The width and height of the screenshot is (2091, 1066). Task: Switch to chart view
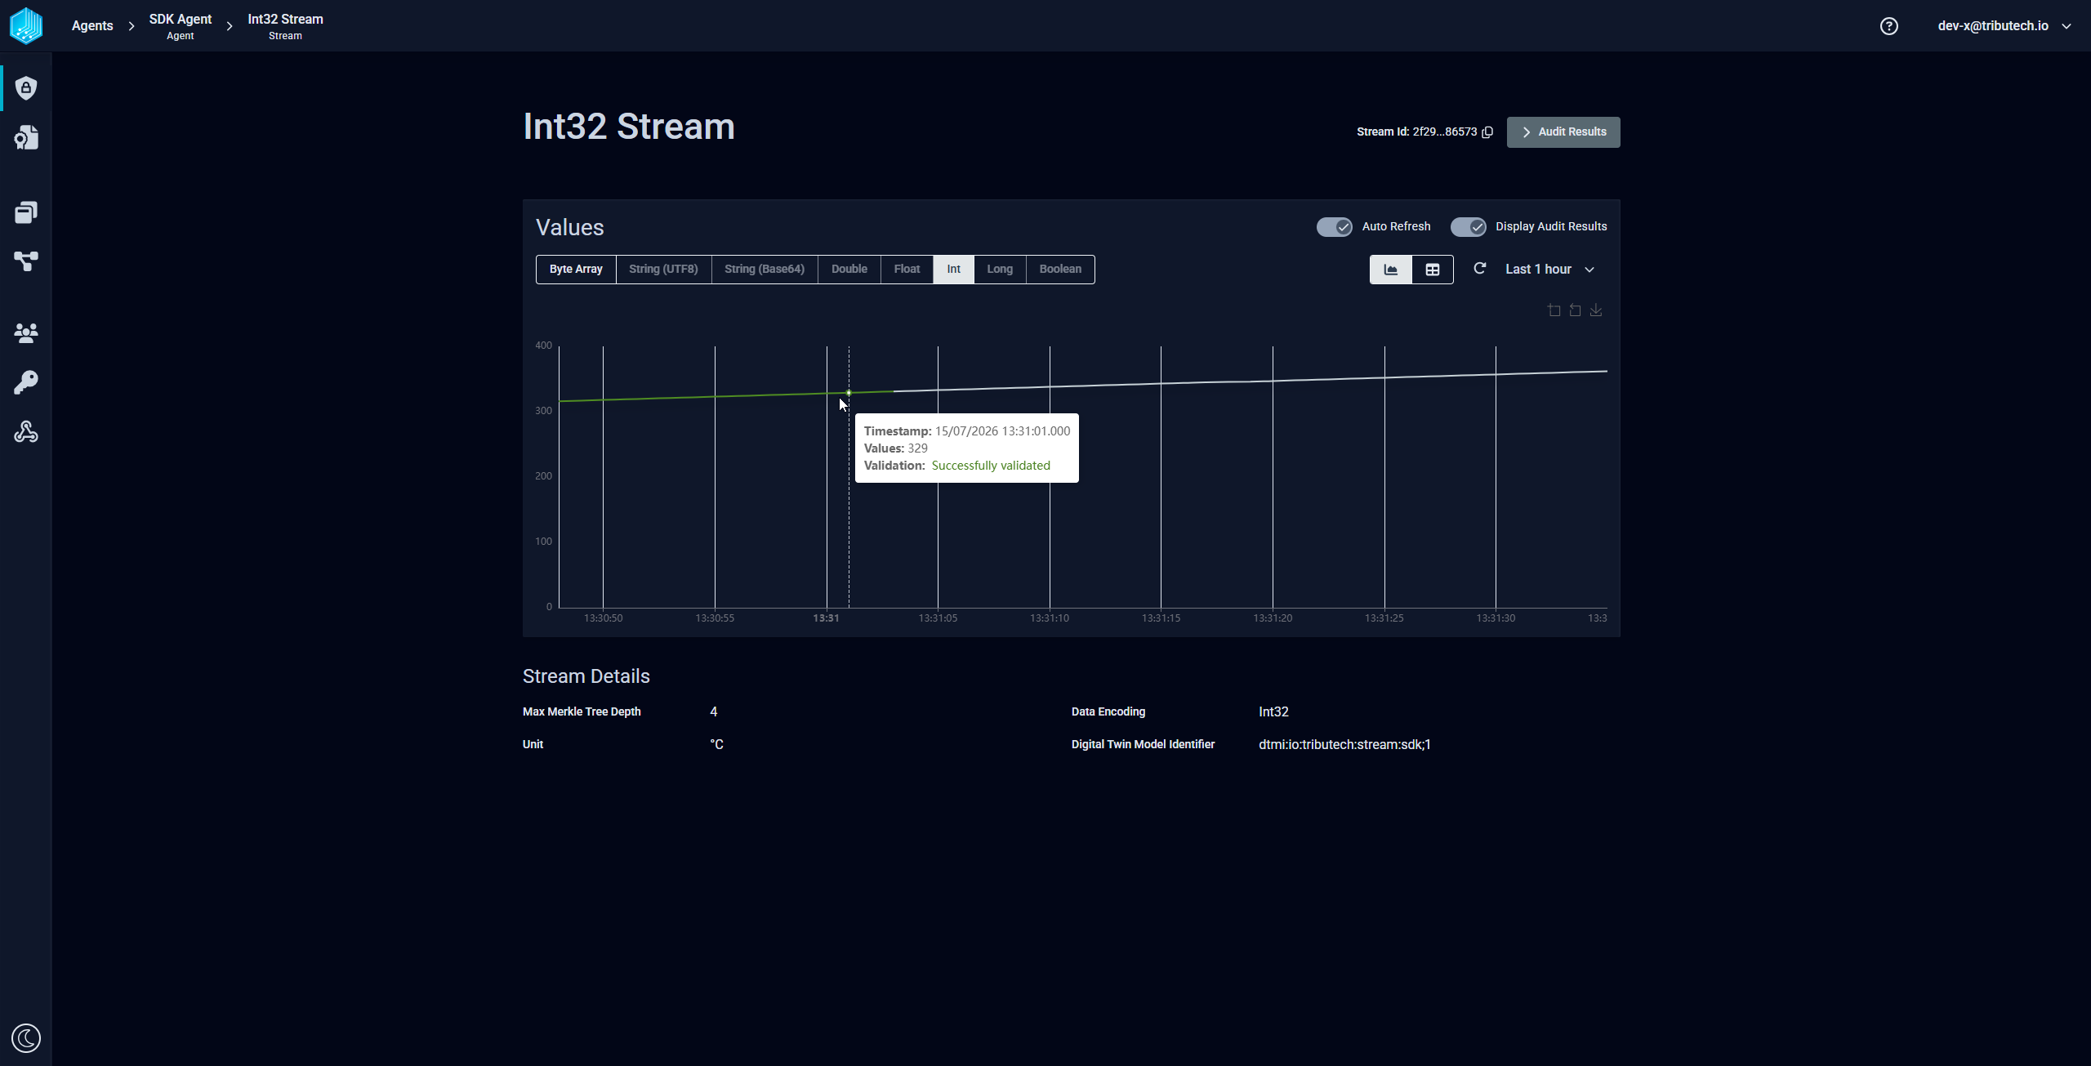pyautogui.click(x=1390, y=270)
